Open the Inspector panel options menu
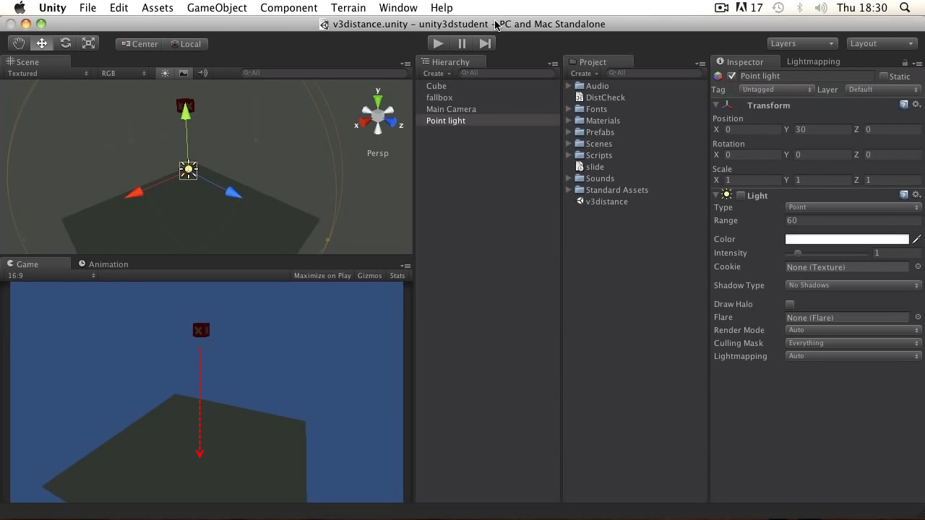This screenshot has width=925, height=520. [917, 64]
